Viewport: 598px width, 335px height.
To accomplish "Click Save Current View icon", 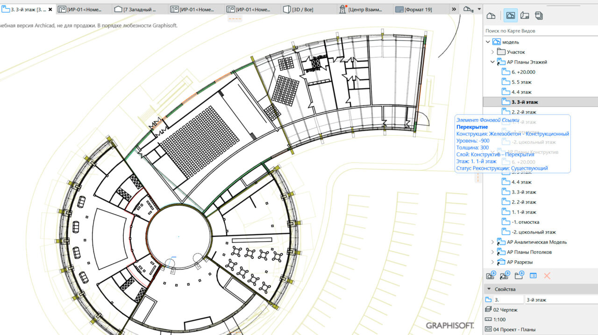I will 491,276.
